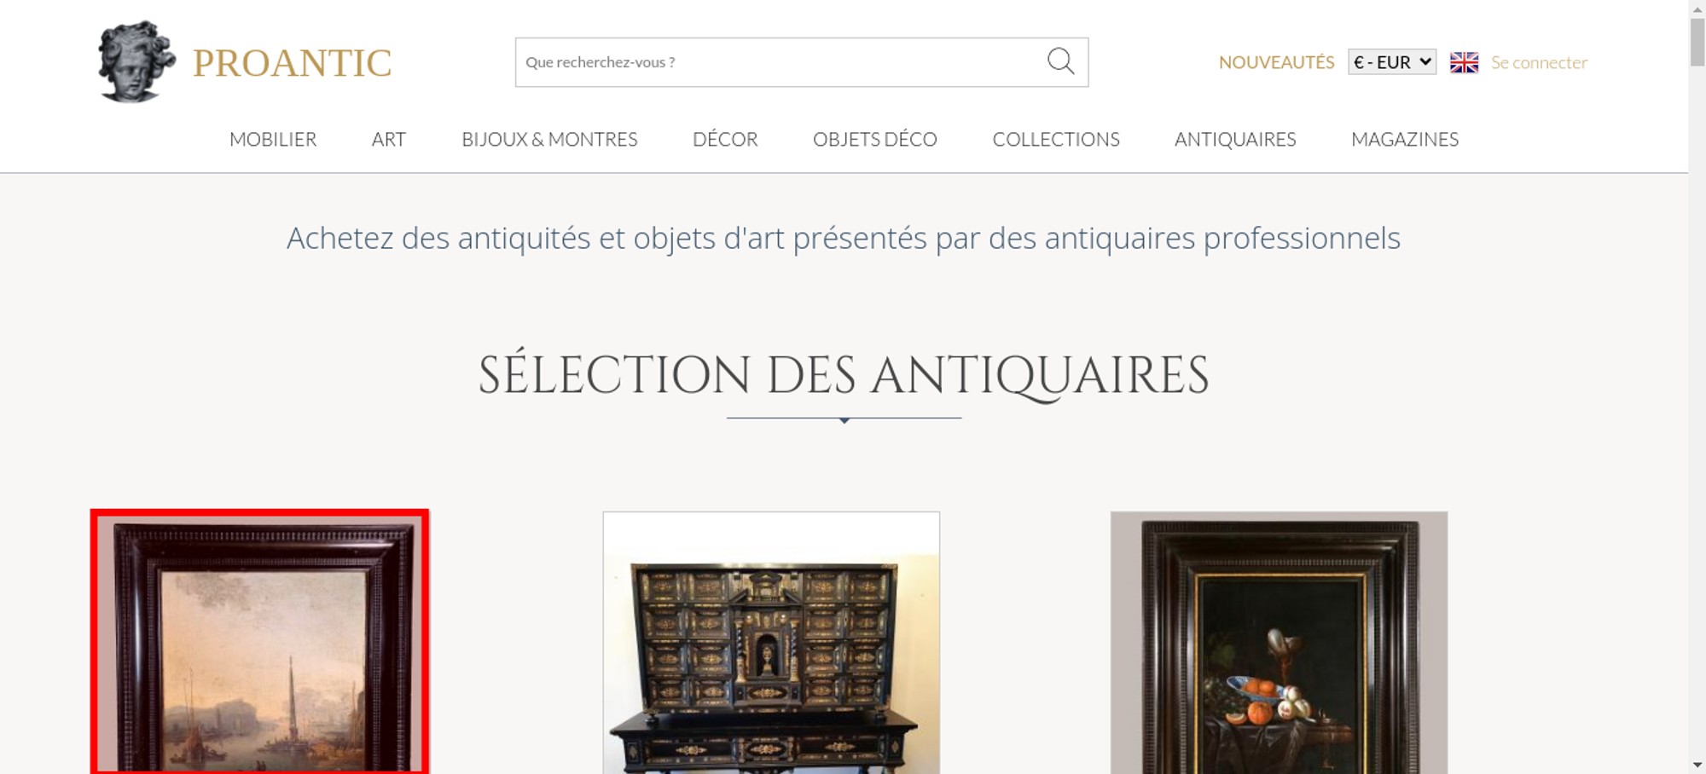Open the harbor landscape painting thumbnail
Image resolution: width=1706 pixels, height=774 pixels.
click(x=260, y=642)
